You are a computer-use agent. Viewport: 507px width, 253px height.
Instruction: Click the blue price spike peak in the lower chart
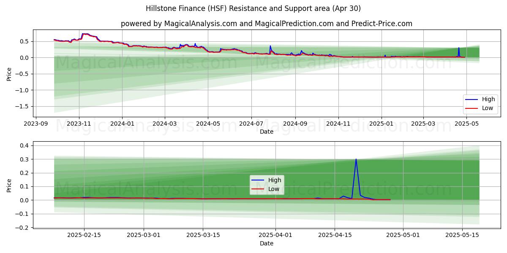coord(356,159)
